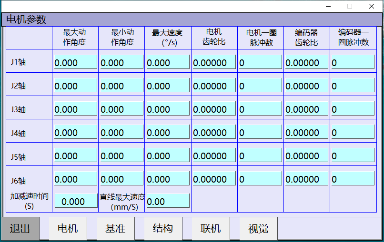384x242 pixels.
Task: Select J6轴 编码器齿轮比 input field
Action: 306,179
